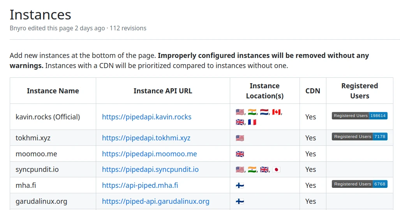Click the India flag in syncpundit.io row

click(252, 170)
